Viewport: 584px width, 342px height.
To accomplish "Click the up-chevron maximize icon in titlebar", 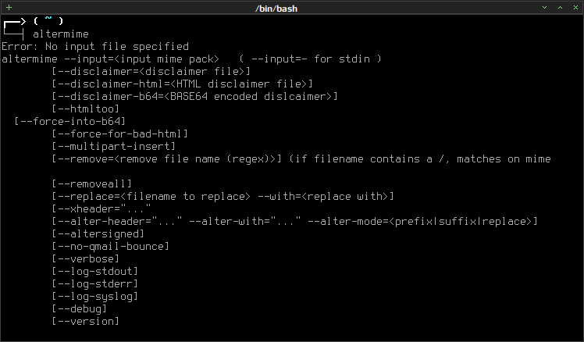I will pos(560,8).
